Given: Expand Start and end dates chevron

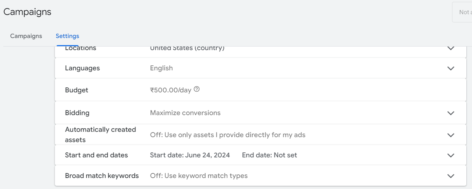Looking at the screenshot, I should tap(451, 155).
